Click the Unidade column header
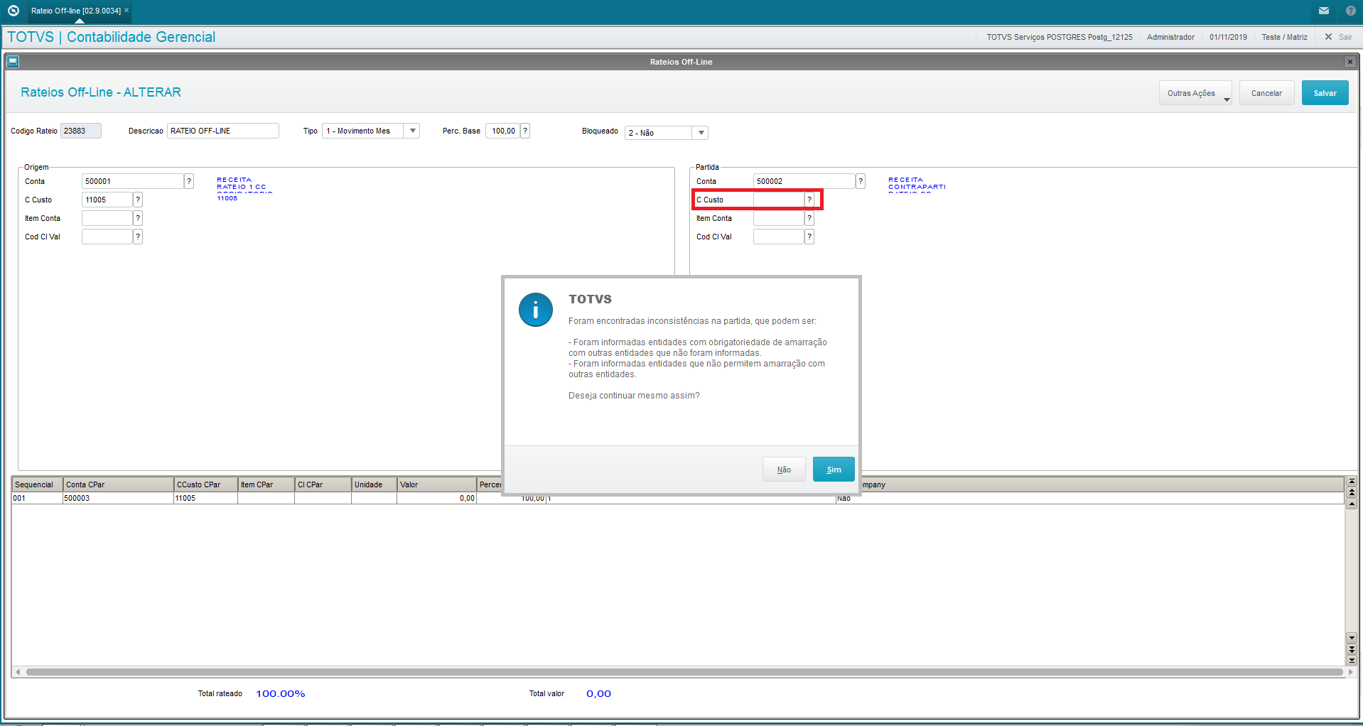This screenshot has width=1363, height=726. click(375, 484)
